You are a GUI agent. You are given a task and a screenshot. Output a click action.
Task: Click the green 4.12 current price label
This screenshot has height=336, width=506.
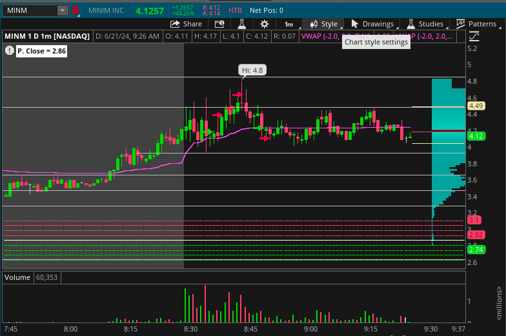(x=476, y=136)
